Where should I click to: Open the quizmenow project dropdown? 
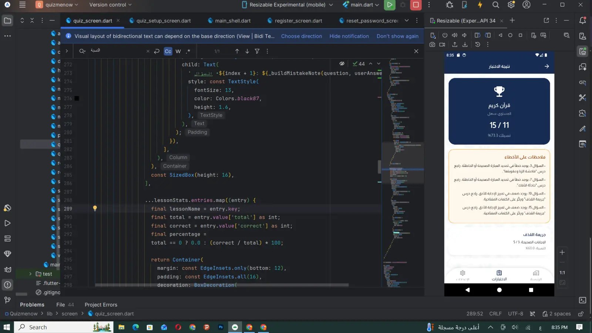(x=57, y=5)
